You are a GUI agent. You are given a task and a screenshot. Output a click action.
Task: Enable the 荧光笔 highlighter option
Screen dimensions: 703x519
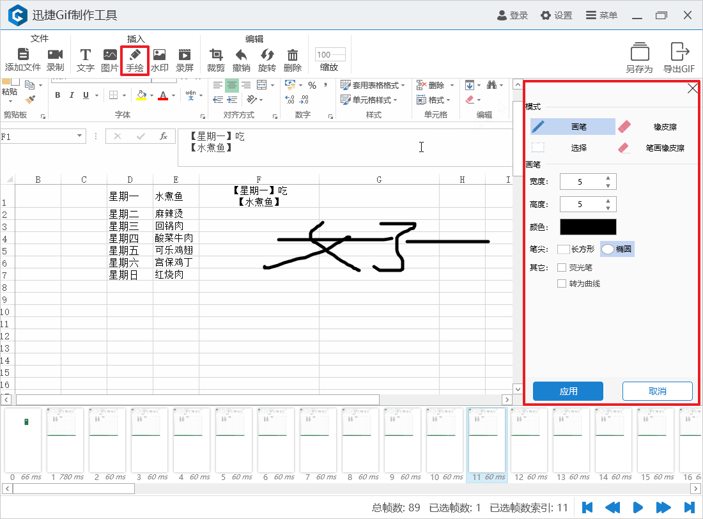[561, 267]
